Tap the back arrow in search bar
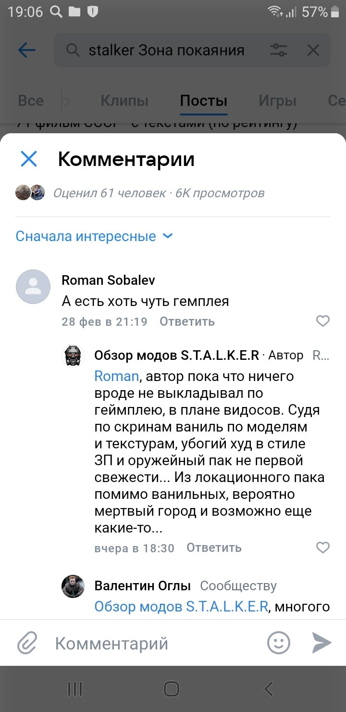Image resolution: width=346 pixels, height=712 pixels. [x=27, y=50]
